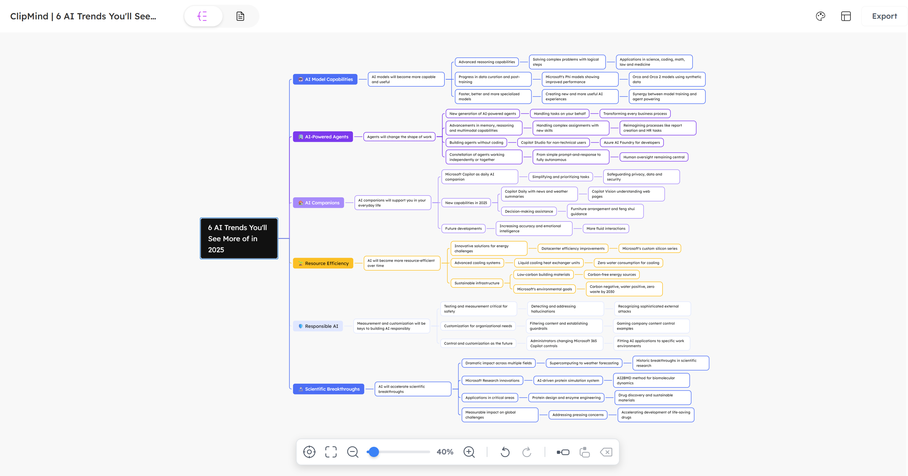Open the theme color palette icon
The image size is (908, 476).
pyautogui.click(x=820, y=16)
